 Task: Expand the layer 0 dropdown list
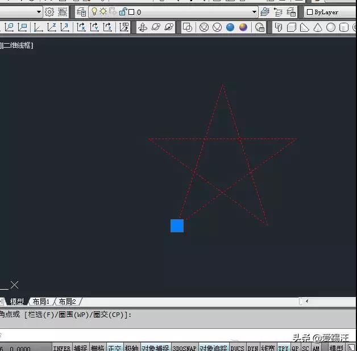coord(254,12)
